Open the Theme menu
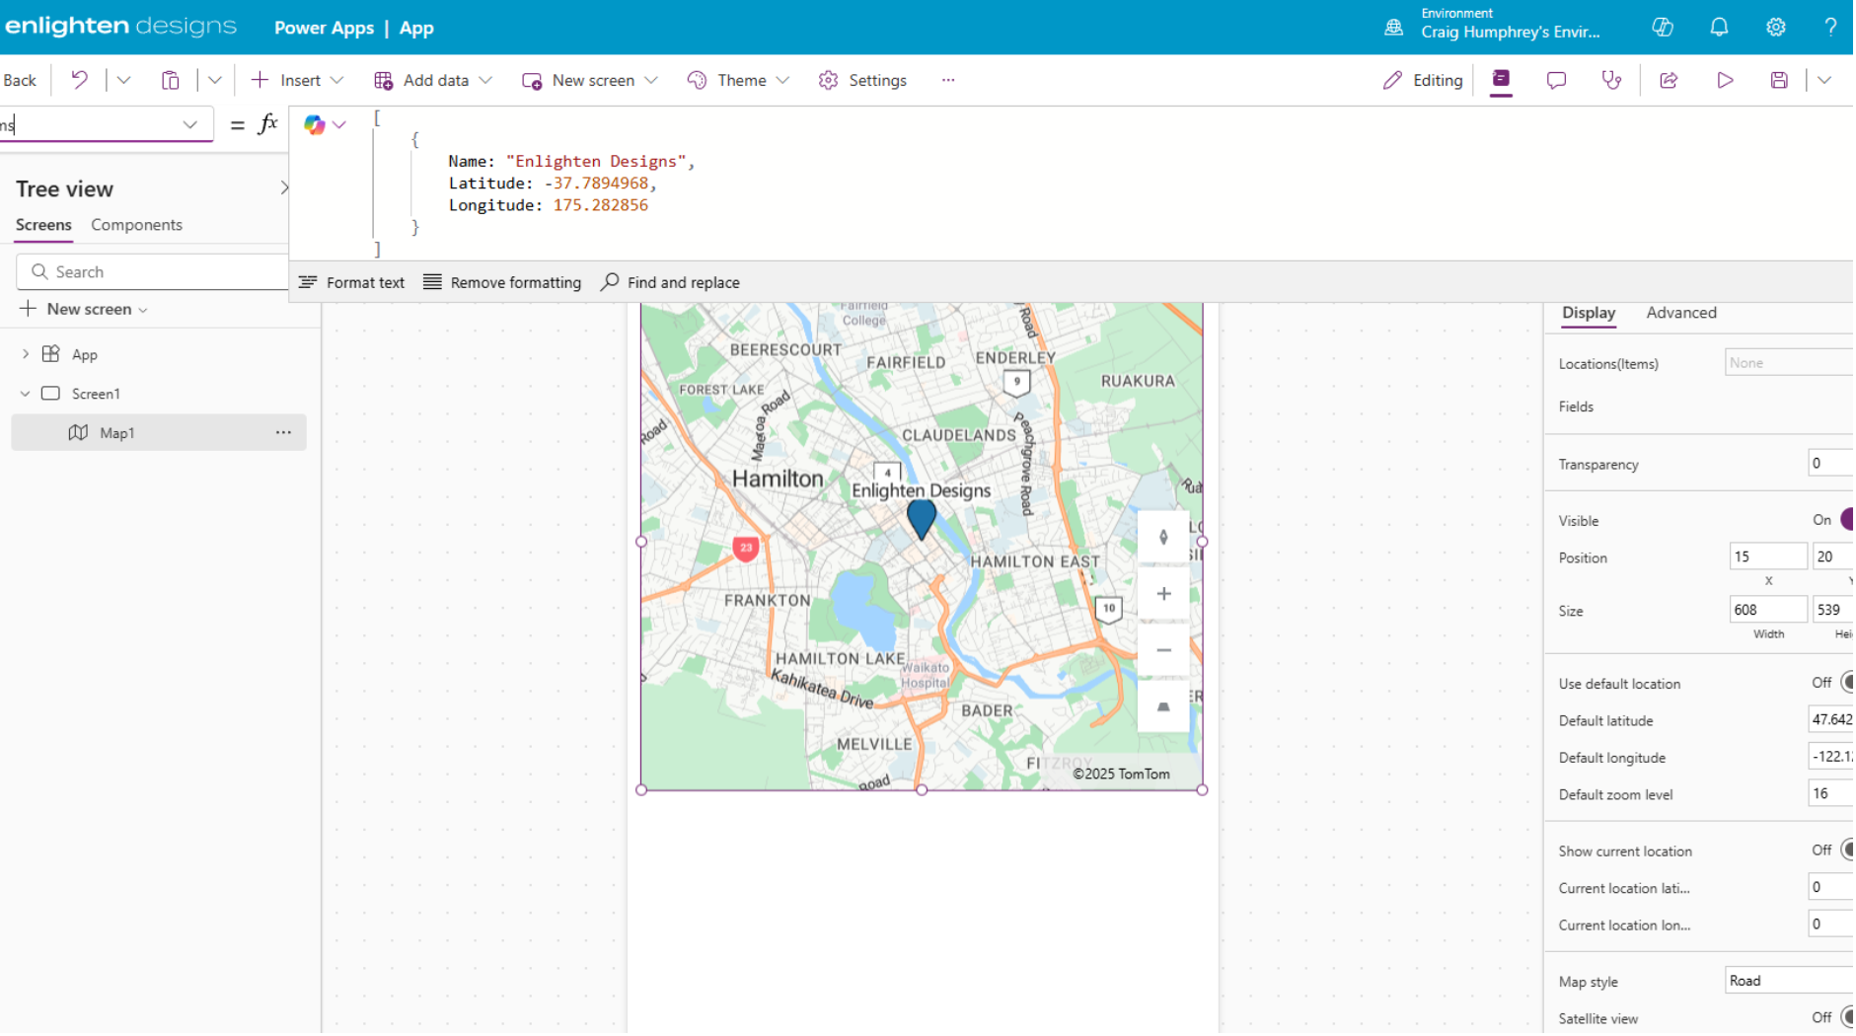This screenshot has width=1856, height=1036. click(738, 80)
